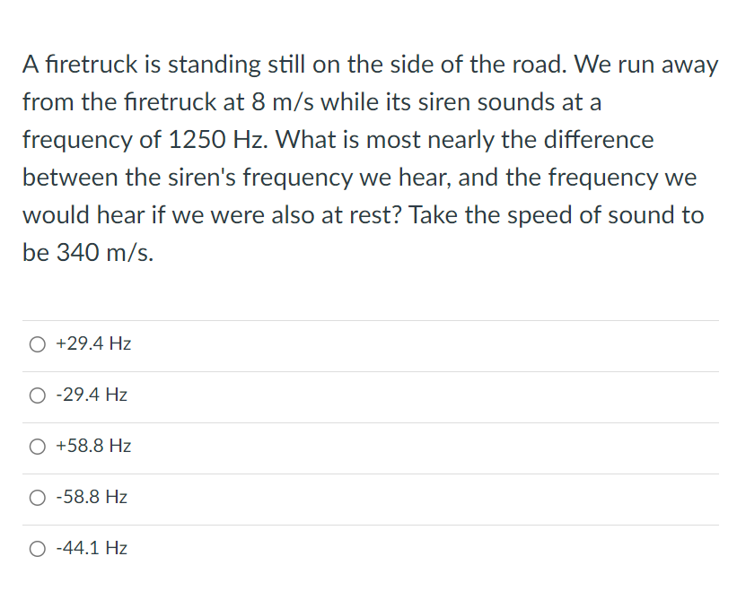Pick the -58.8 Hz radio circle
The width and height of the screenshot is (737, 591).
pyautogui.click(x=38, y=497)
